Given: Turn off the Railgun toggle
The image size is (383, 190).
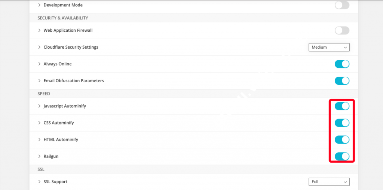Looking at the screenshot, I should (342, 156).
